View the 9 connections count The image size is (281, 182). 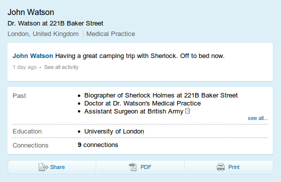tap(98, 145)
